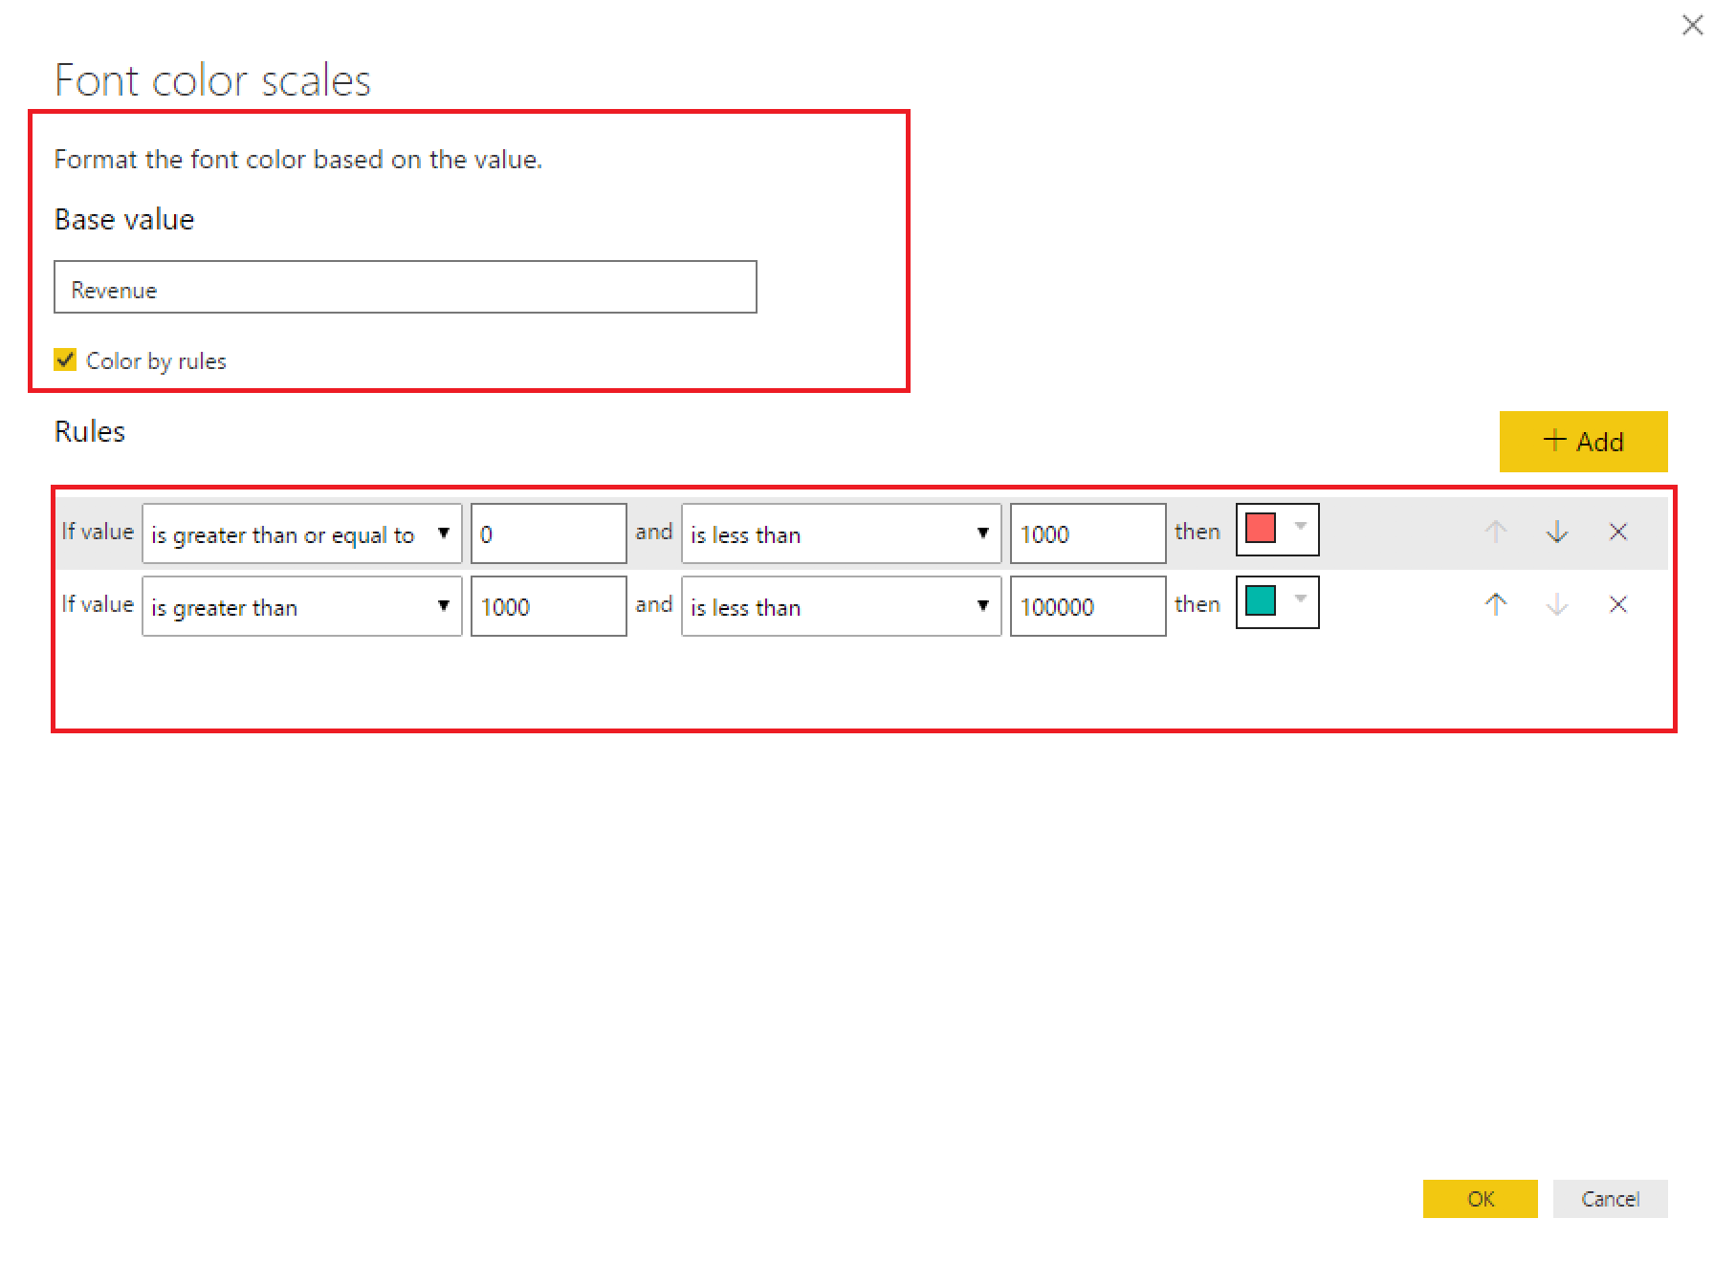Add a new rule with Add button

coord(1582,442)
